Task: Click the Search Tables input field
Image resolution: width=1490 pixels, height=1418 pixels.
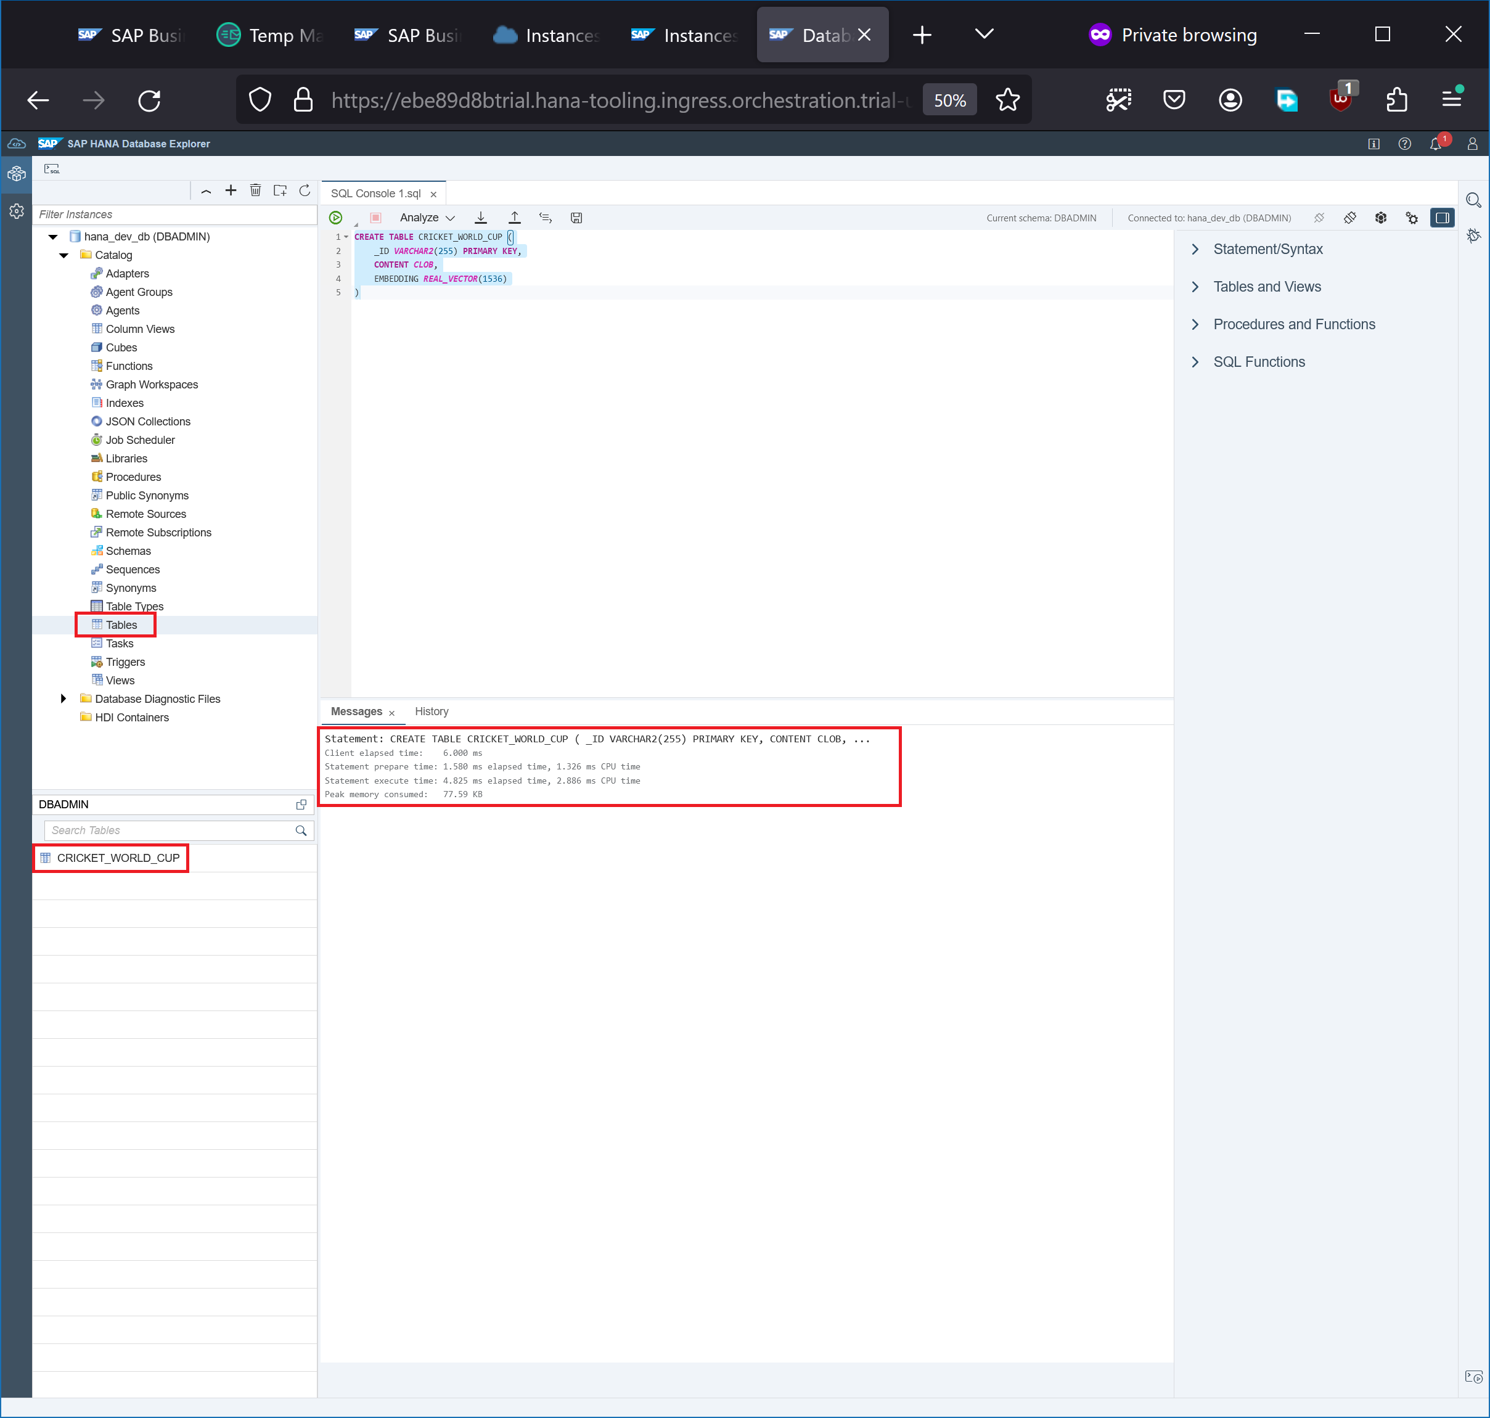Action: pyautogui.click(x=170, y=830)
